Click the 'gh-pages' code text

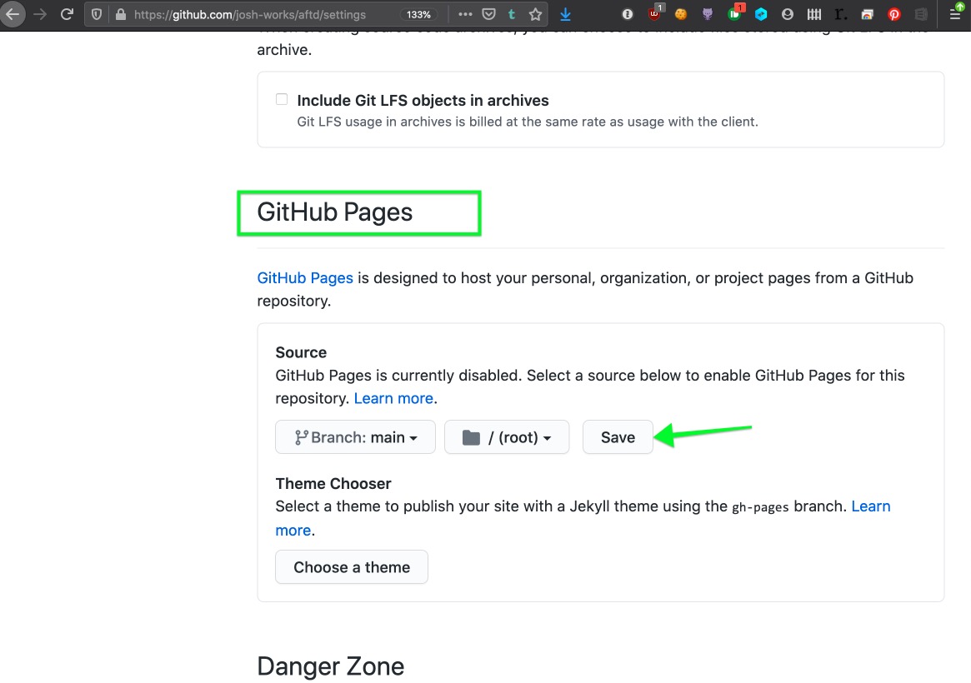point(760,507)
